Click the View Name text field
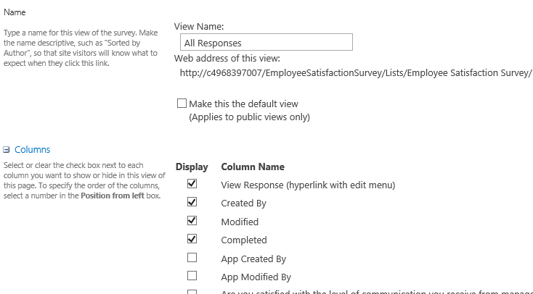 [263, 43]
